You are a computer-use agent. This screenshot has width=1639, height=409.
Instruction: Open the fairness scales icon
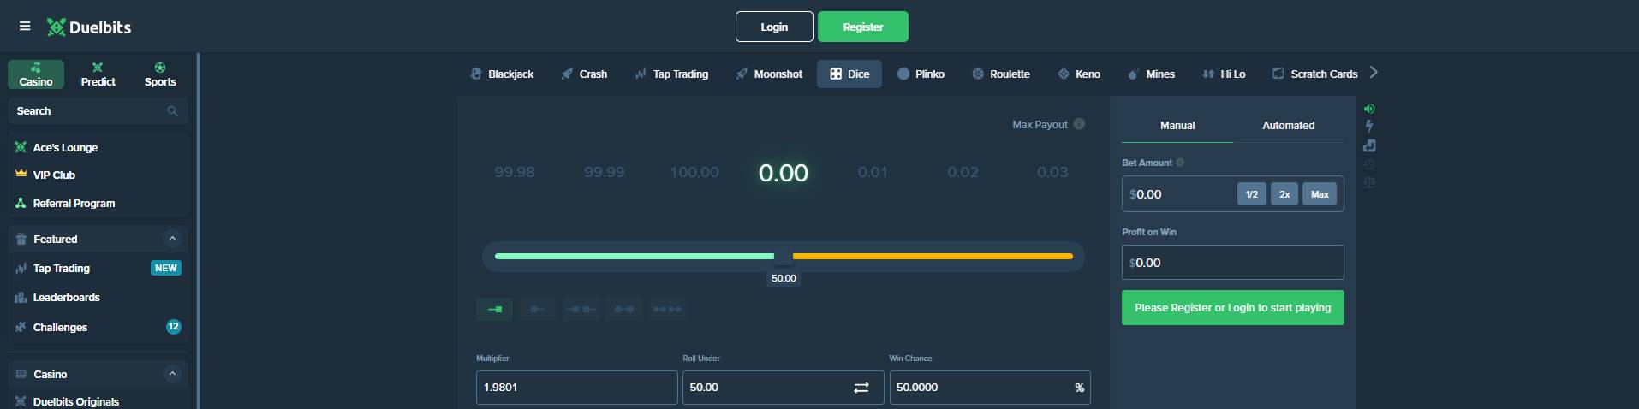[x=1369, y=182]
